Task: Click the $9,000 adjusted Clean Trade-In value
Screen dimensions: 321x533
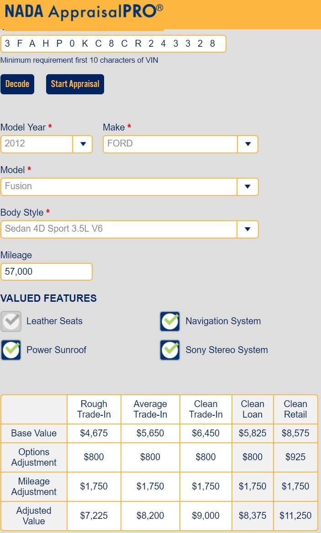Action: pos(206,516)
